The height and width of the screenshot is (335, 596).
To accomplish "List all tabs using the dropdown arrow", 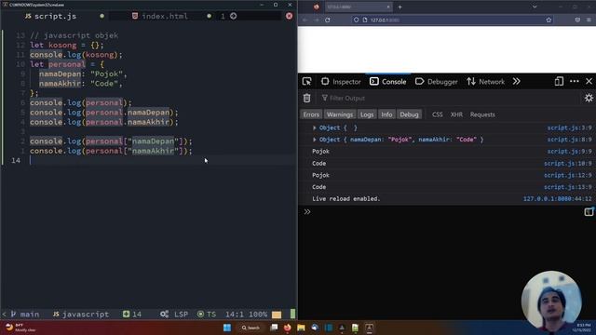I will pos(535,7).
